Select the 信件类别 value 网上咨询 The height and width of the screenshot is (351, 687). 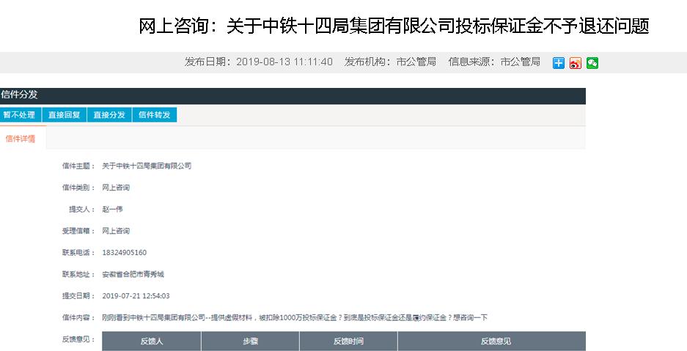(x=116, y=188)
